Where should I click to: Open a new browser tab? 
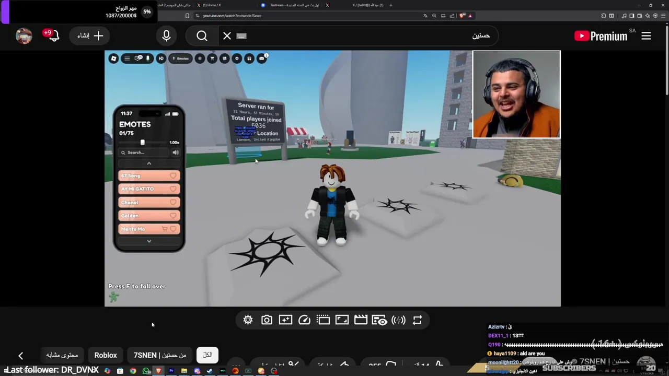(x=391, y=5)
